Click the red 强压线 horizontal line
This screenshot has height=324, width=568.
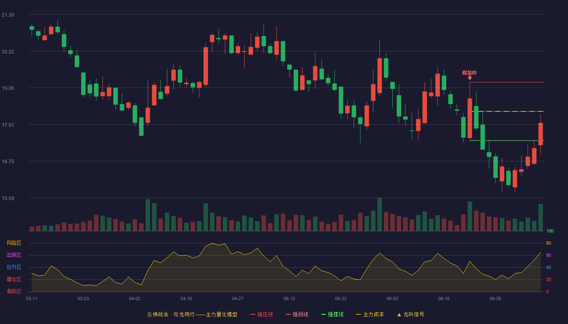(507, 82)
